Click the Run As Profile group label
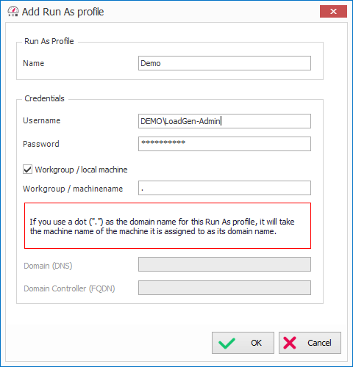 tap(49, 41)
